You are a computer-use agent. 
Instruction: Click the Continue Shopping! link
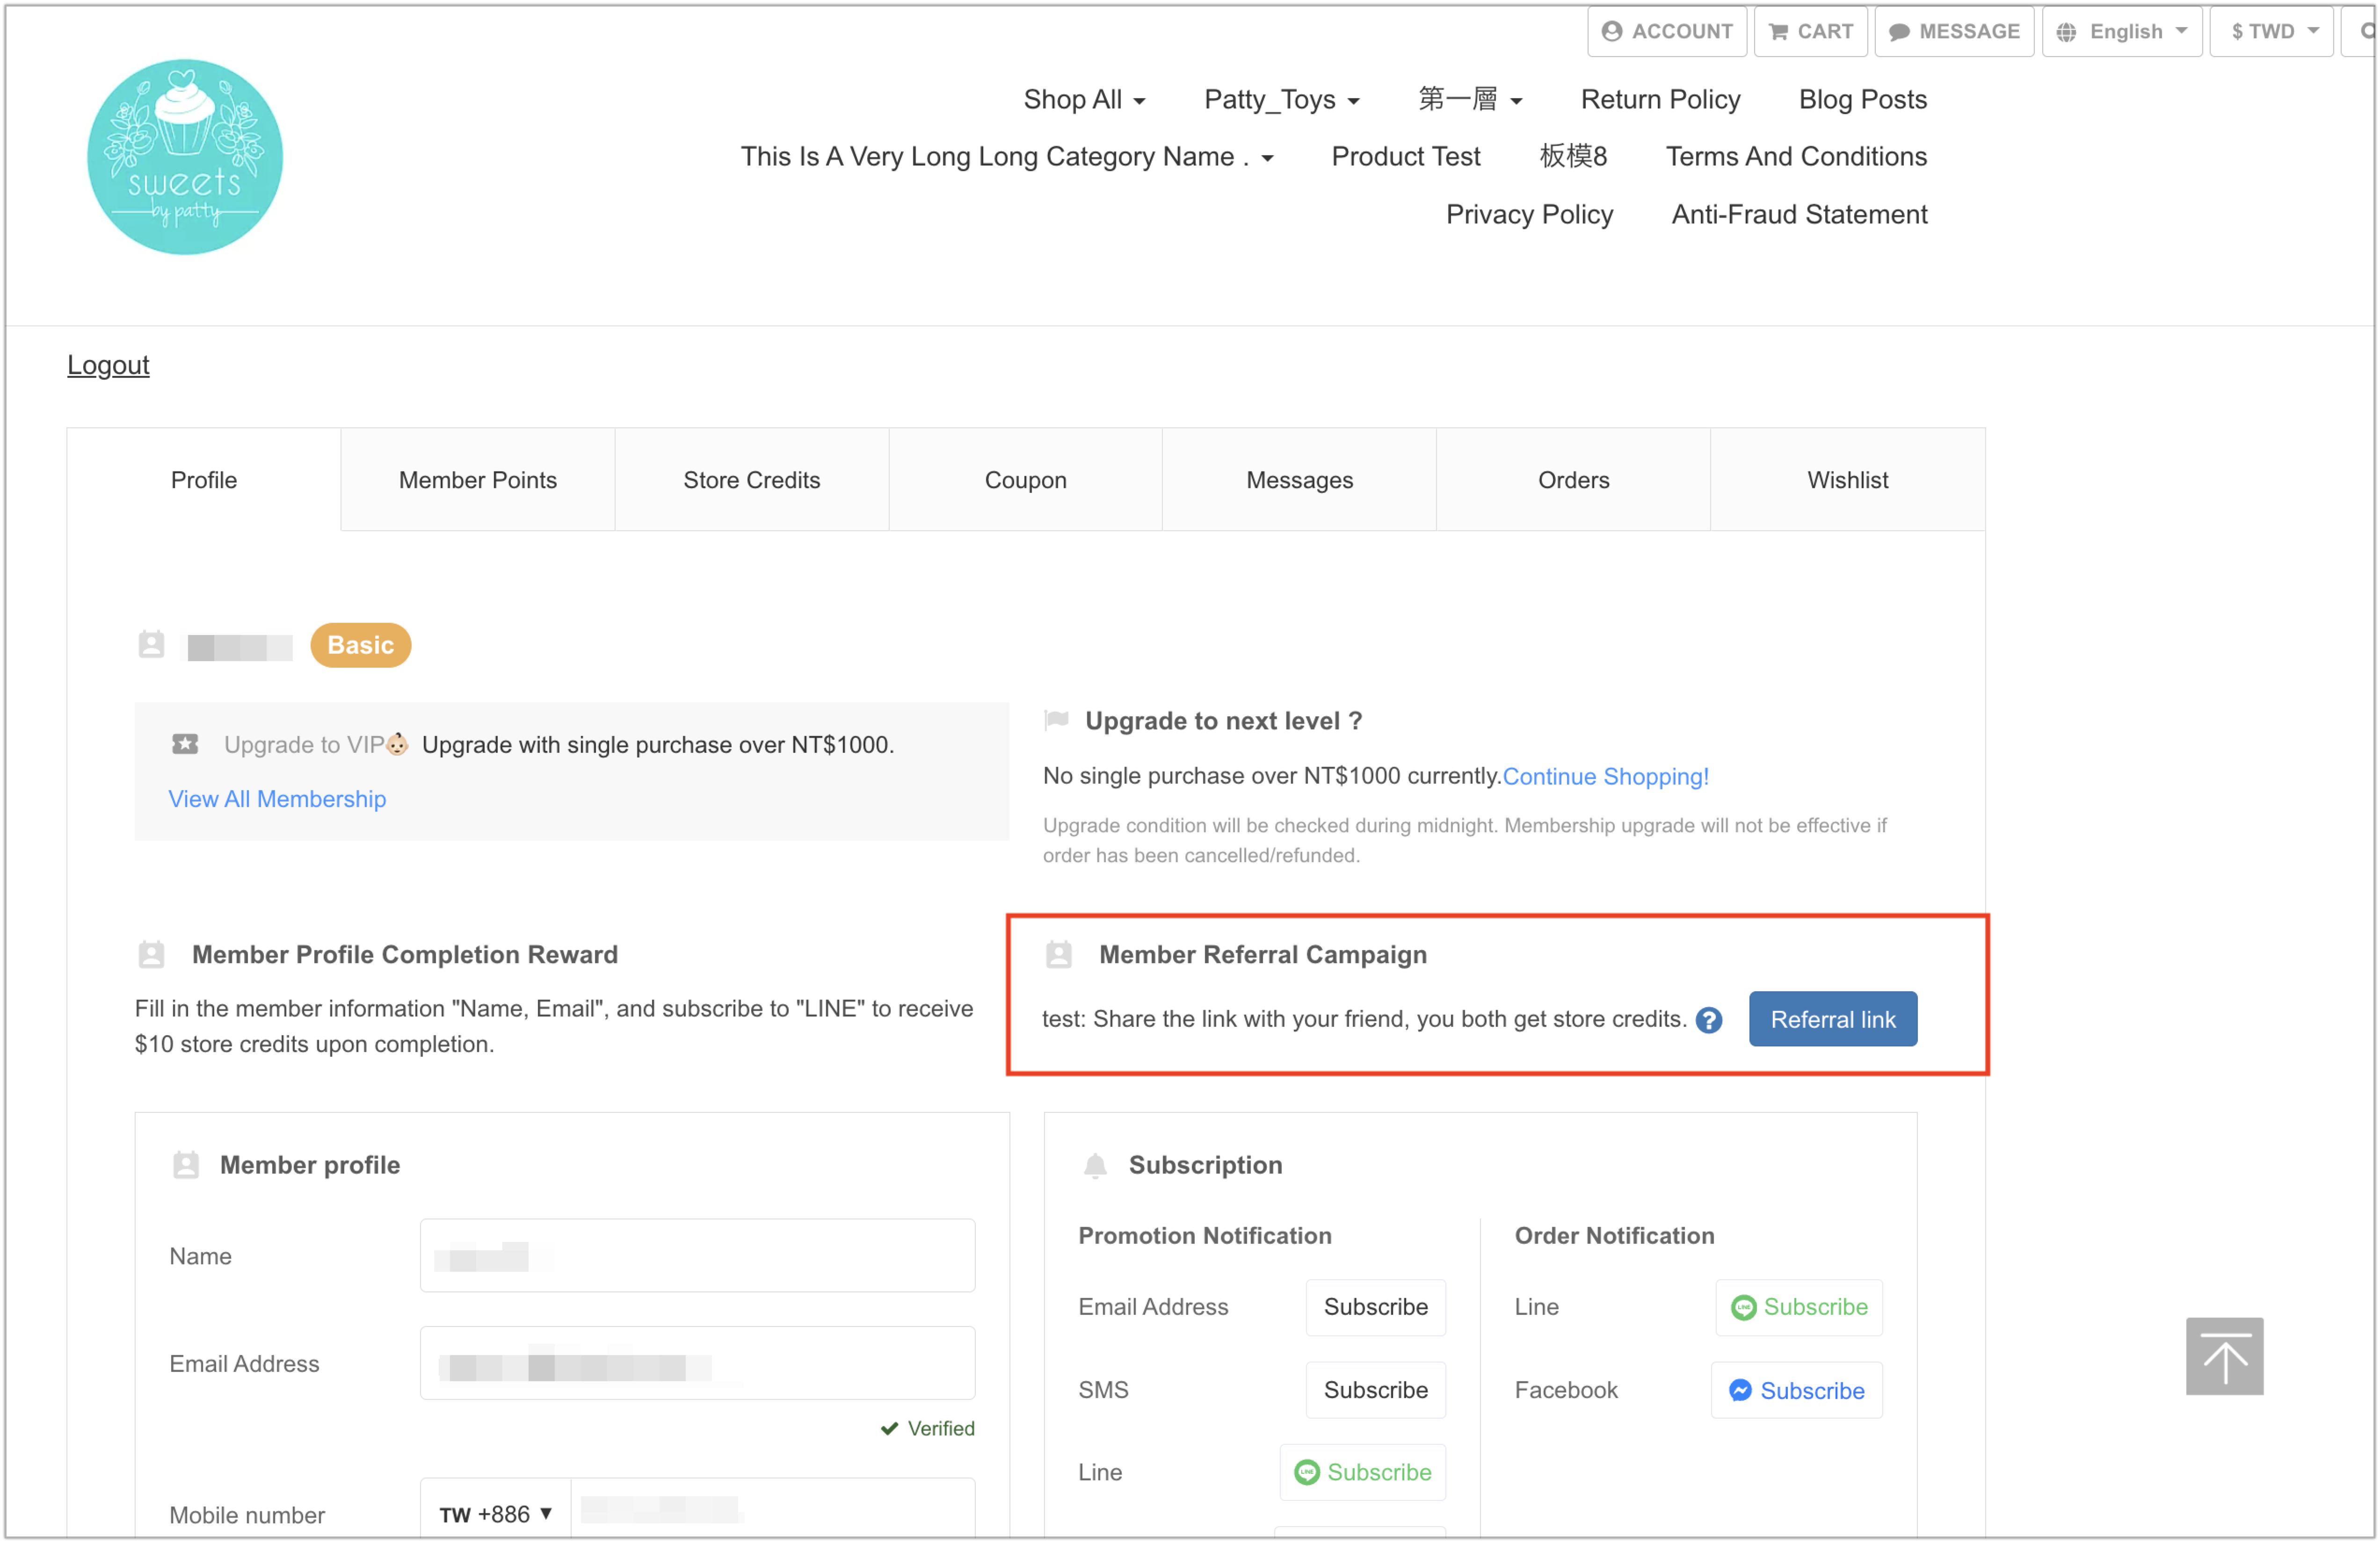point(1606,776)
